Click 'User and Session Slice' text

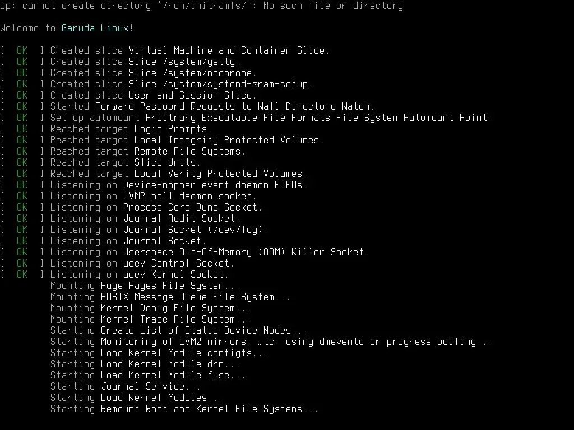coord(190,95)
